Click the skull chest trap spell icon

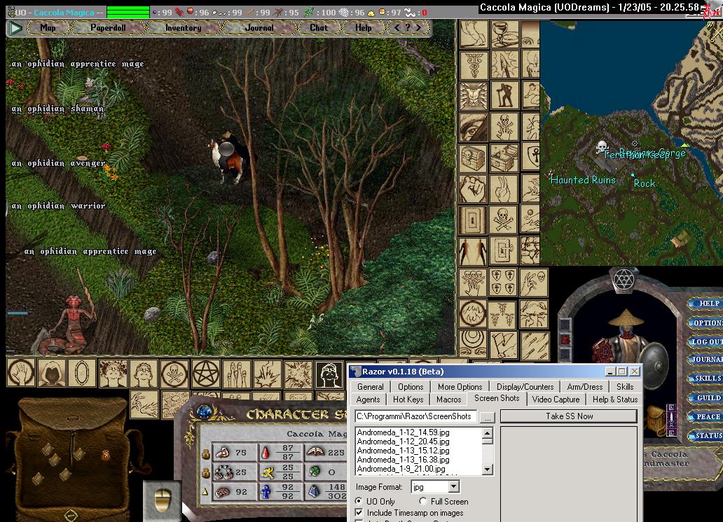[473, 157]
